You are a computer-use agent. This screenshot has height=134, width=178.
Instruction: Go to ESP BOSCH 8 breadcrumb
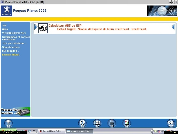coord(10,51)
